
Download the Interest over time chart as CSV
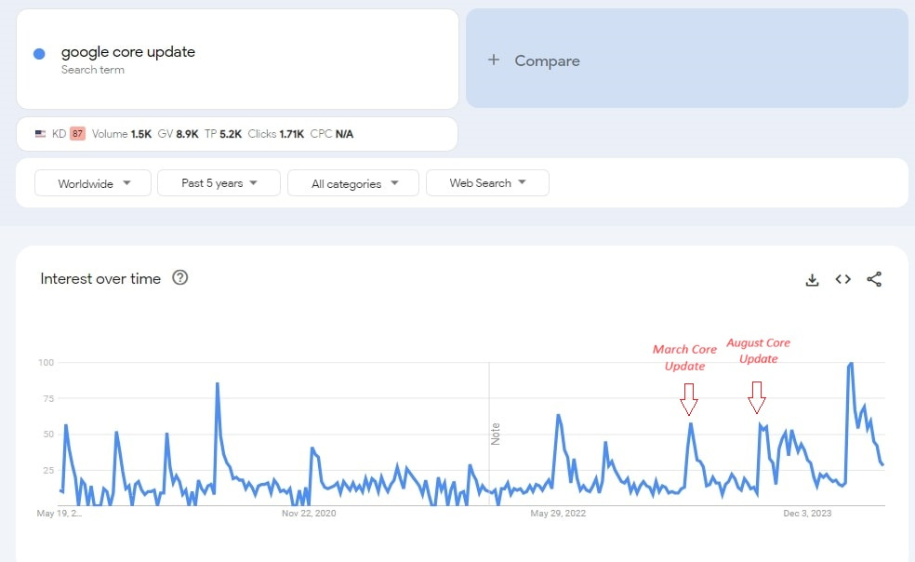tap(812, 280)
